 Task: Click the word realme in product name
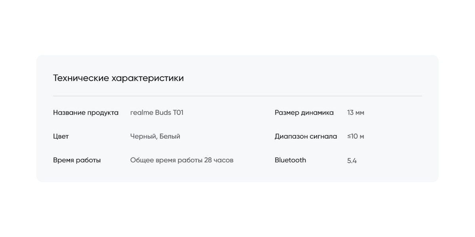coord(141,113)
